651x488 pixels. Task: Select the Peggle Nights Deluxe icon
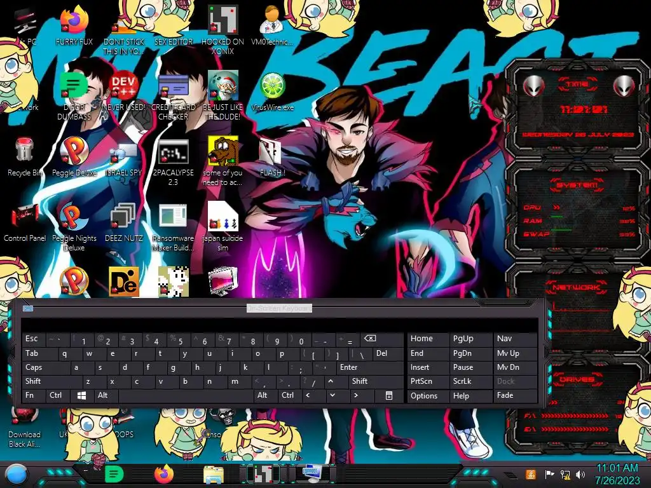[74, 227]
